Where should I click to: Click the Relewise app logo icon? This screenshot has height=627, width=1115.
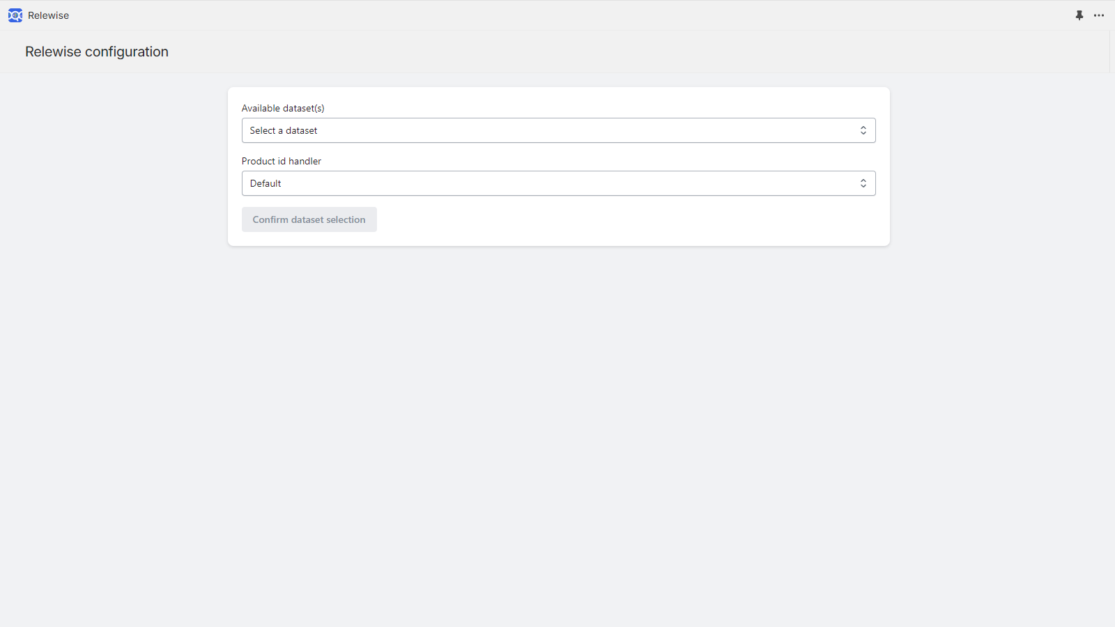15,15
